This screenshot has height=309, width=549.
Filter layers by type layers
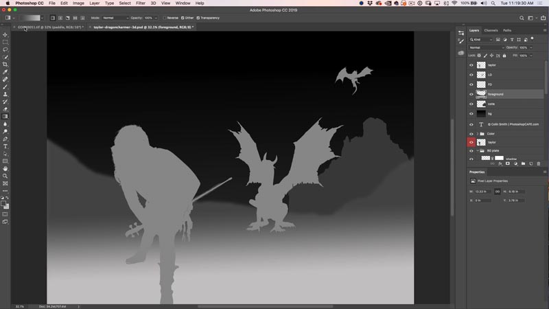[512, 40]
